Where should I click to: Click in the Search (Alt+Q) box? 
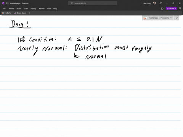pyautogui.click(x=93, y=3)
